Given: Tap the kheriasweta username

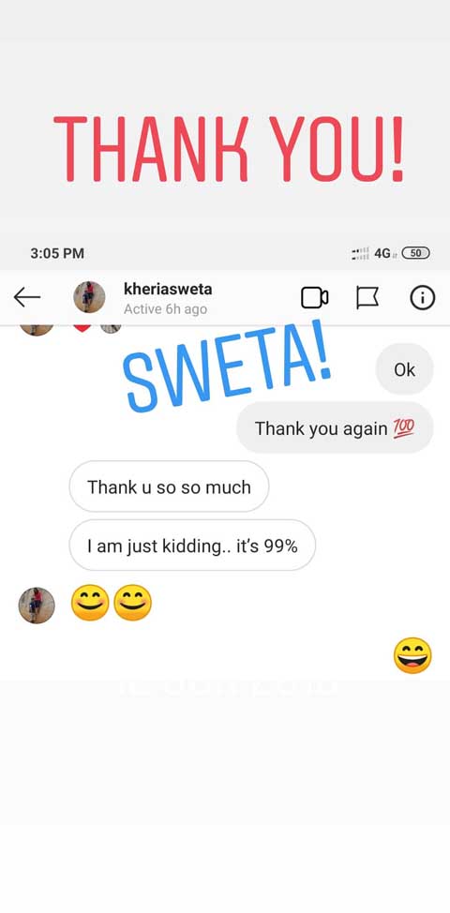Looking at the screenshot, I should point(168,289).
